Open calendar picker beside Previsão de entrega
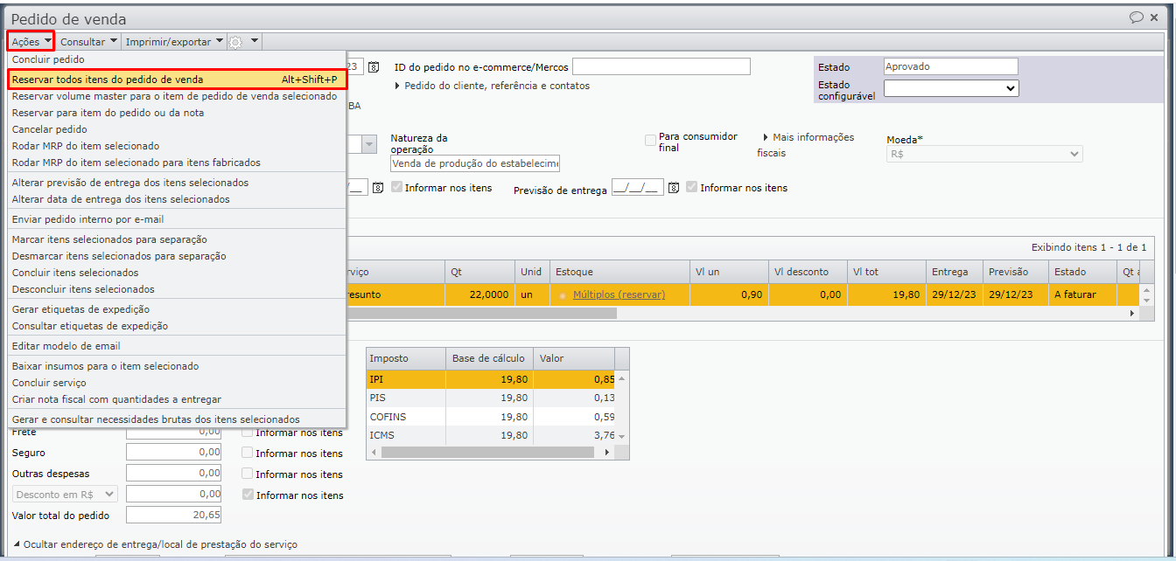Image resolution: width=1176 pixels, height=561 pixels. 674,188
